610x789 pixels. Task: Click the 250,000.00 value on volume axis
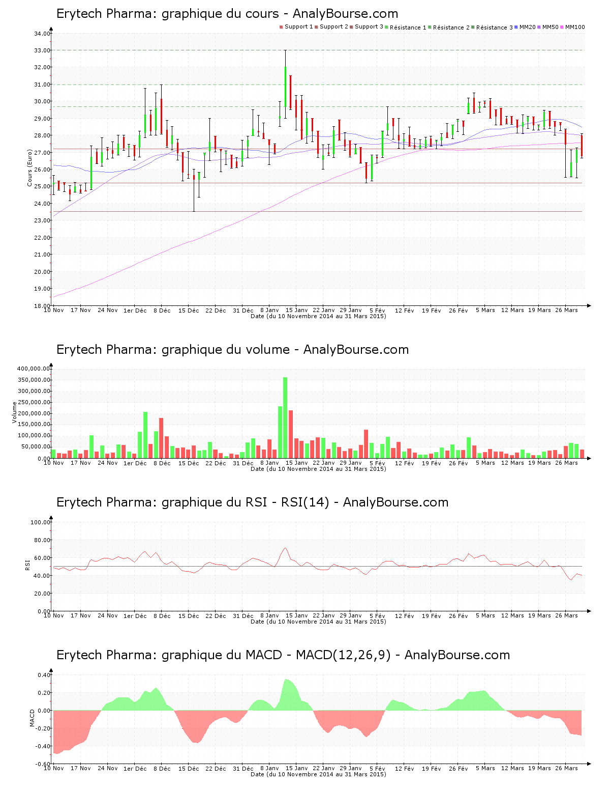pos(34,402)
